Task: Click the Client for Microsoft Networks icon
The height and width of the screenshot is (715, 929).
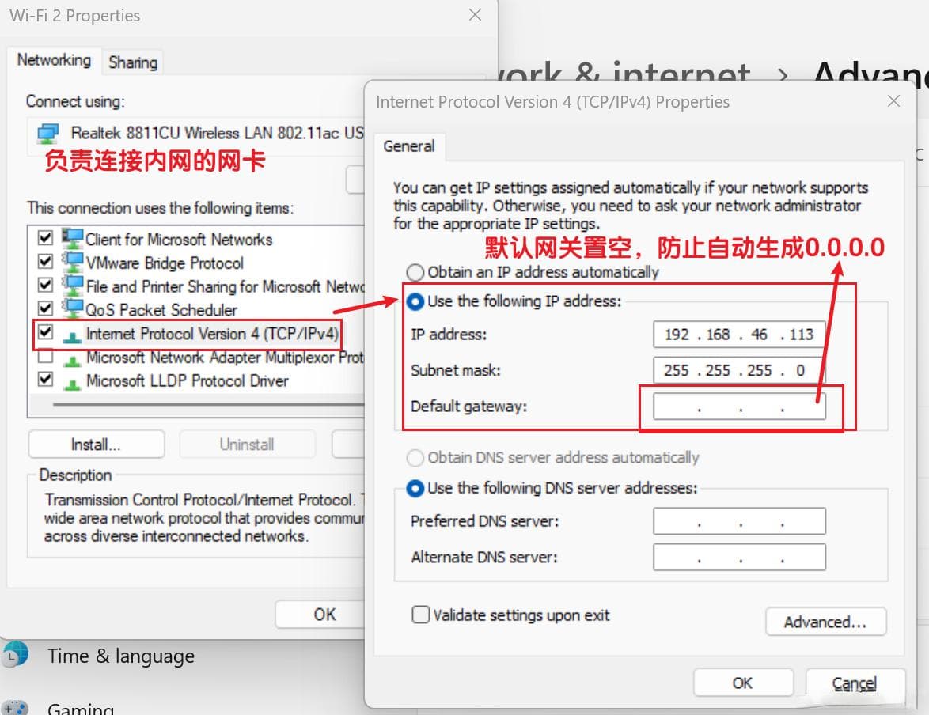Action: (x=72, y=239)
